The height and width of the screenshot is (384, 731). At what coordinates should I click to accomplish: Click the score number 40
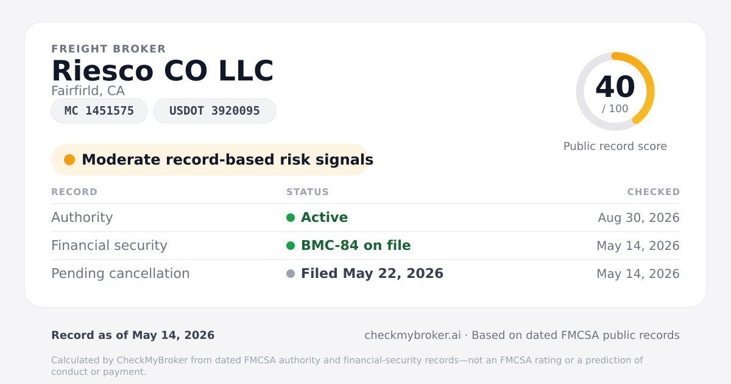point(615,87)
